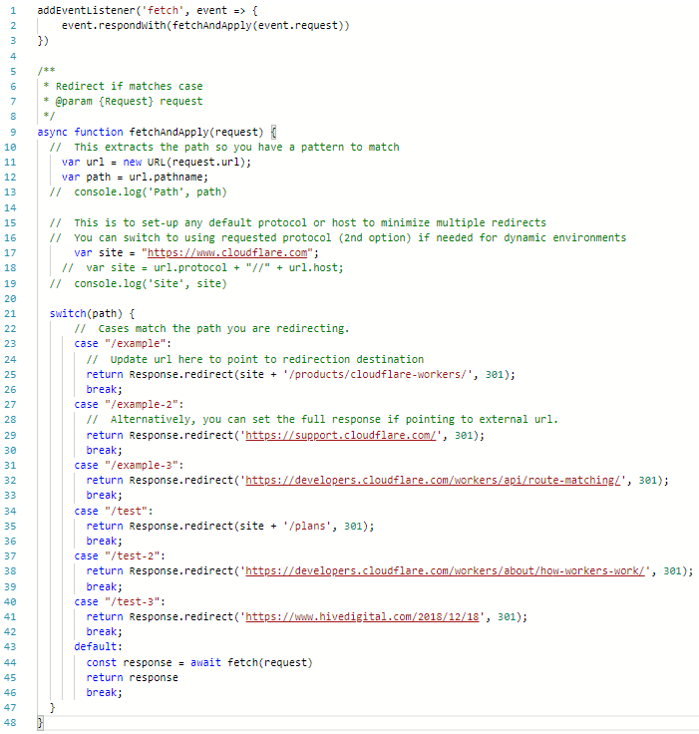Click the 'switch' keyword

(68, 313)
